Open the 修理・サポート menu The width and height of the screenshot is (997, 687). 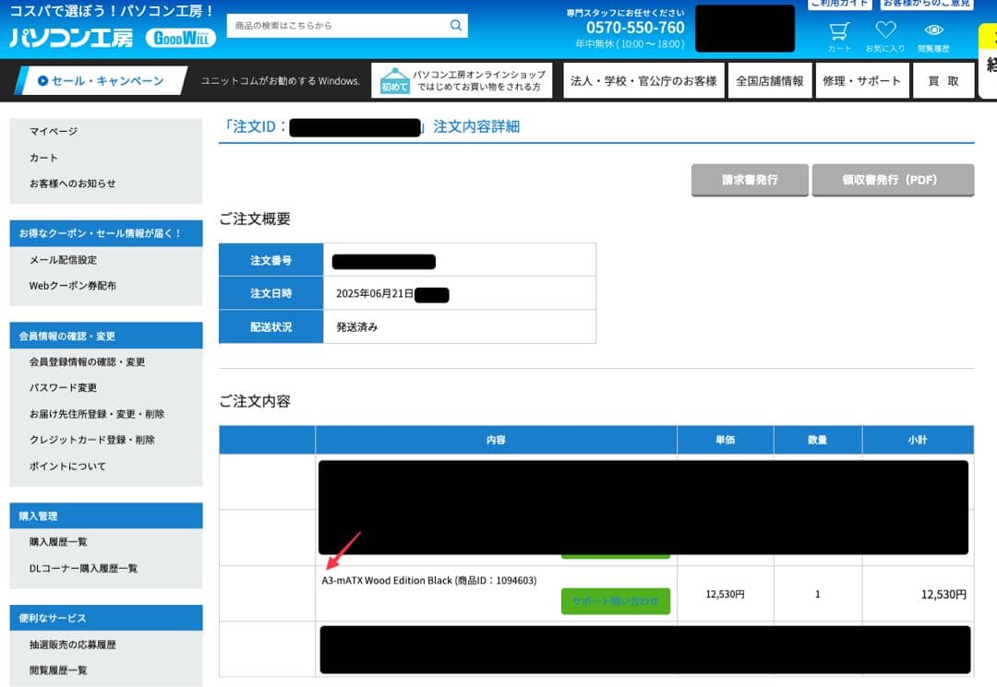pos(862,80)
